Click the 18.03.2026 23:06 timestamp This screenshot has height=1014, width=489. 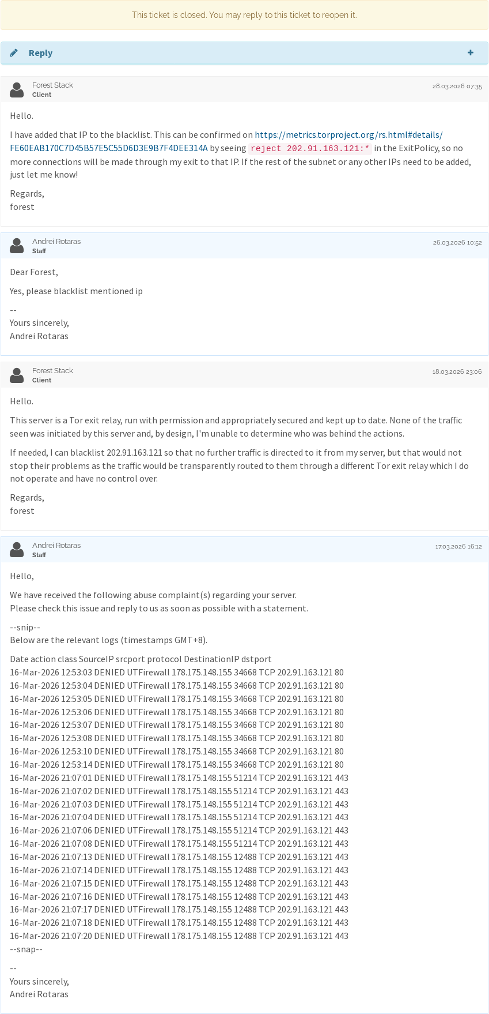pos(457,371)
